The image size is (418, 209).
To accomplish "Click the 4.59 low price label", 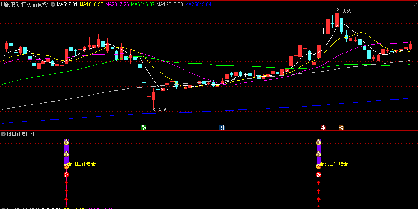I will click(x=163, y=110).
